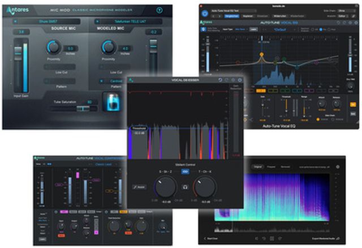Toggle the Mic Mod tube saturation button
The image size is (362, 248).
coord(113,102)
